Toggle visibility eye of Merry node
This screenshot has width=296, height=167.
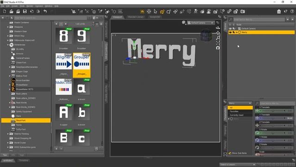click(x=230, y=32)
